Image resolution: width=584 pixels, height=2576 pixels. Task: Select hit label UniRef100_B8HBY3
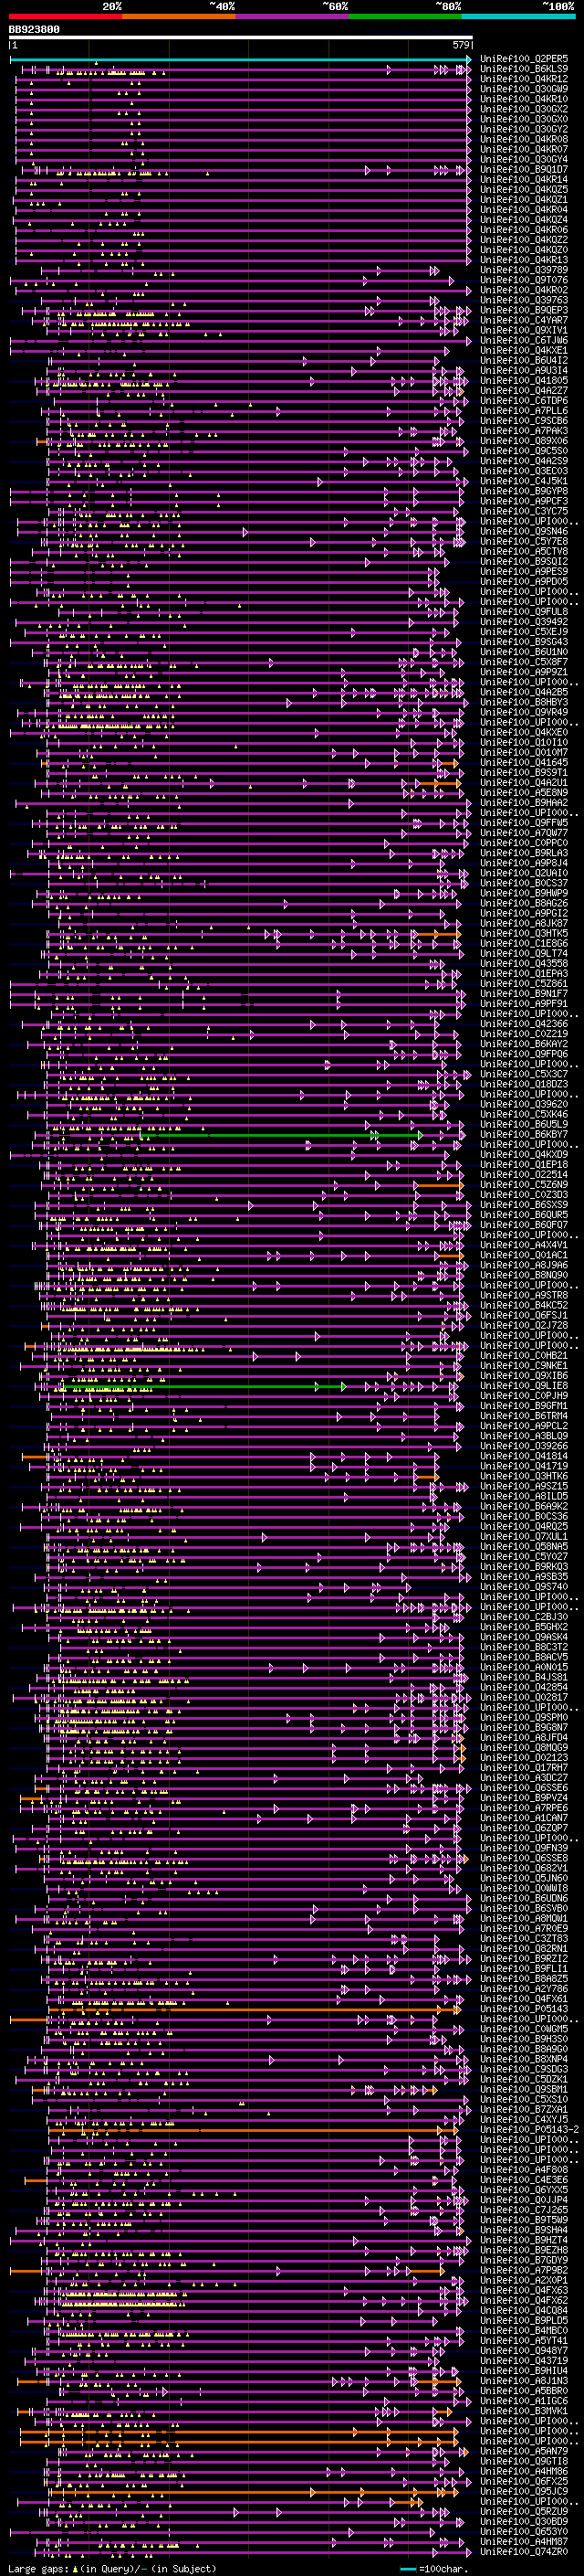click(524, 702)
